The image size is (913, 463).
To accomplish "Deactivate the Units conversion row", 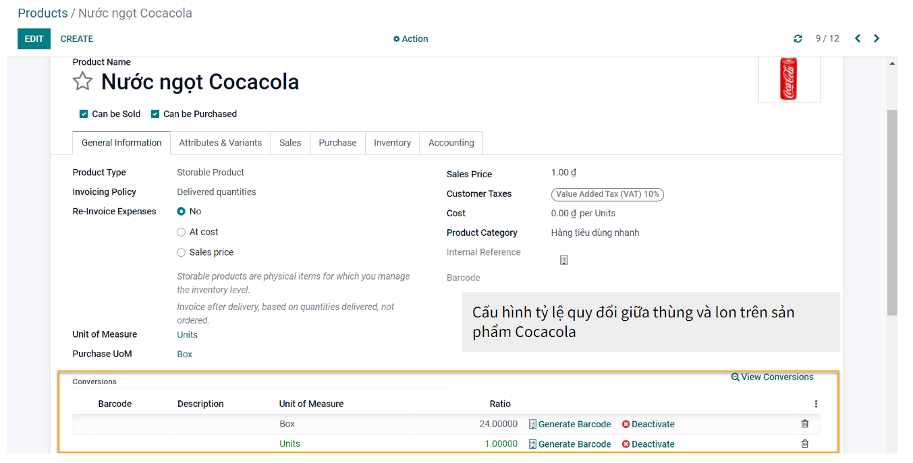I will [648, 444].
